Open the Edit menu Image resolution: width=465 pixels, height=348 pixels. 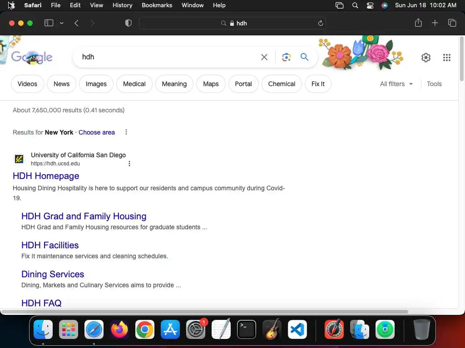(75, 5)
